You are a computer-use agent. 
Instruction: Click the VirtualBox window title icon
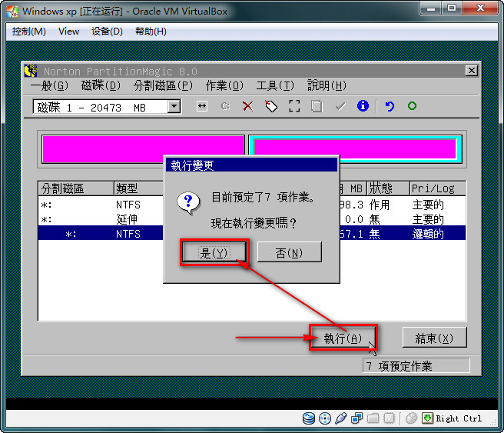click(12, 12)
